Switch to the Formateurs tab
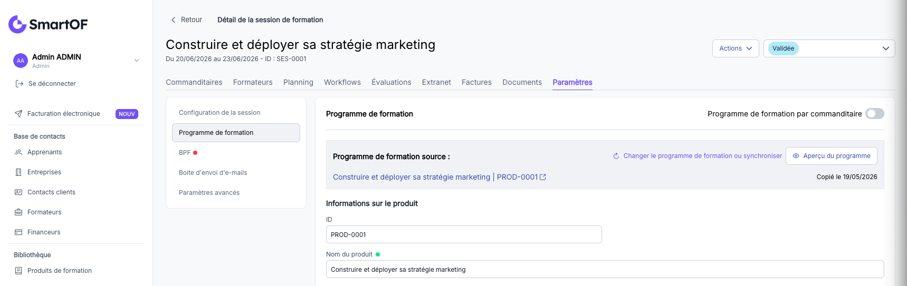Screen dimensions: 907x286 pyautogui.click(x=253, y=82)
